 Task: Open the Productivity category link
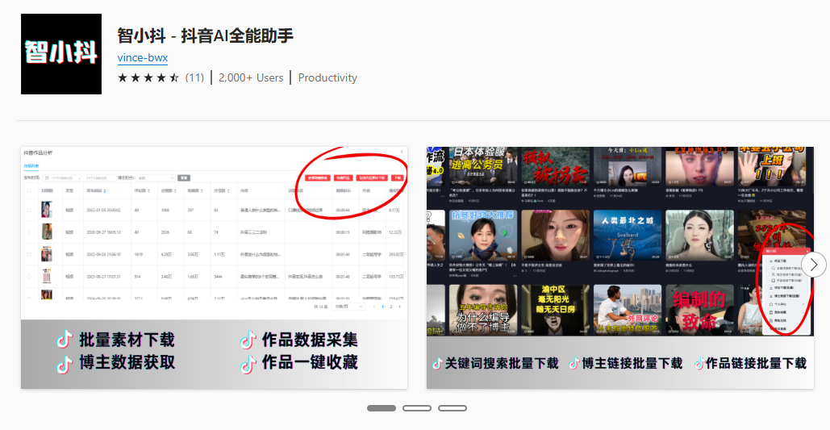click(x=327, y=78)
